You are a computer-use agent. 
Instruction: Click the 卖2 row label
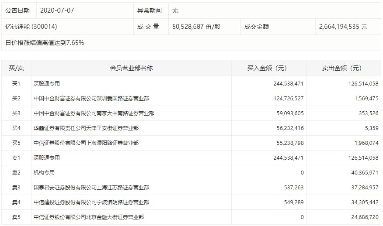pyautogui.click(x=16, y=173)
